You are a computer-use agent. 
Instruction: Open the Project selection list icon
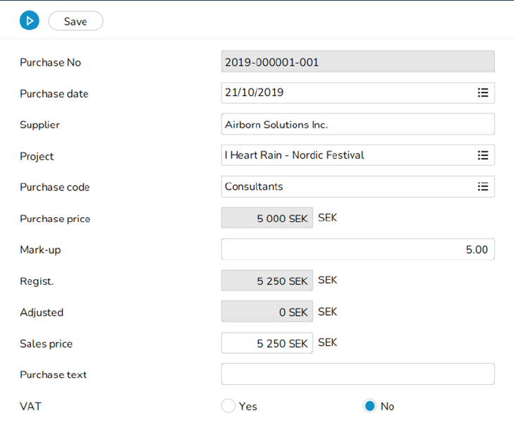(x=483, y=155)
